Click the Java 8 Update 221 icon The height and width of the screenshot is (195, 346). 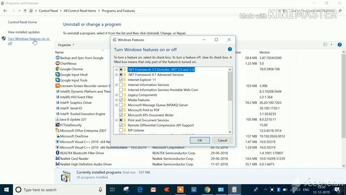click(58, 119)
